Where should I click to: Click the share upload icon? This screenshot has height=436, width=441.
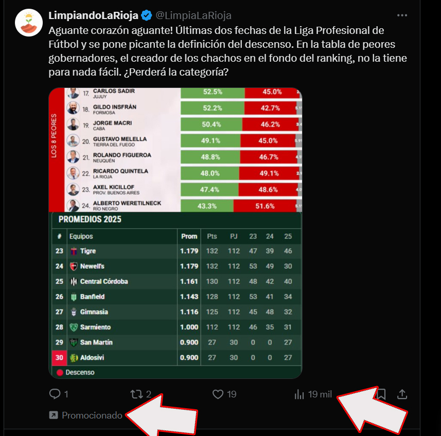coord(402,394)
